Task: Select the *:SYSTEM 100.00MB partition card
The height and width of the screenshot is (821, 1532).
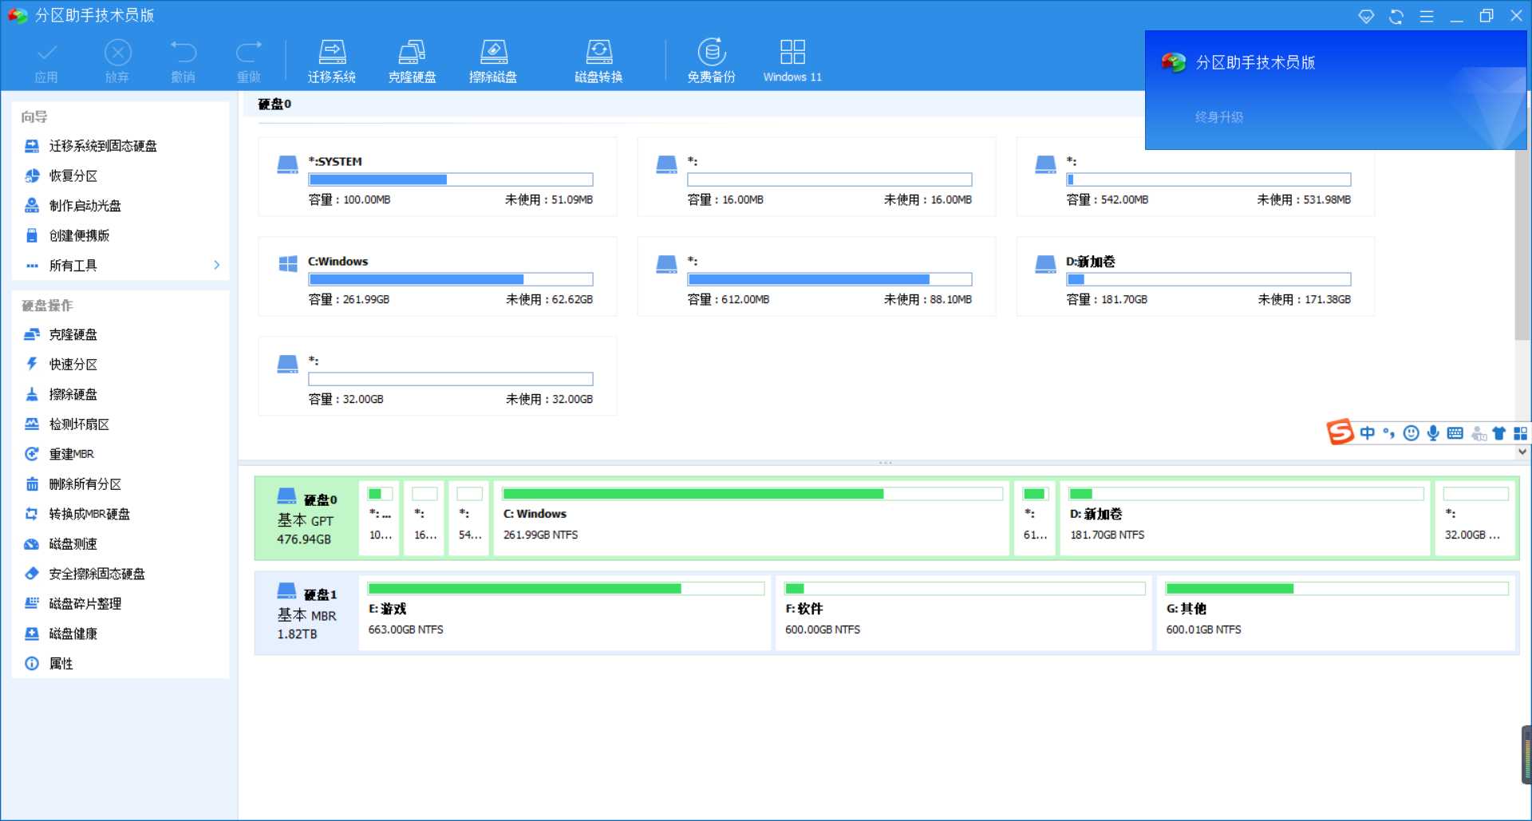Action: (437, 176)
